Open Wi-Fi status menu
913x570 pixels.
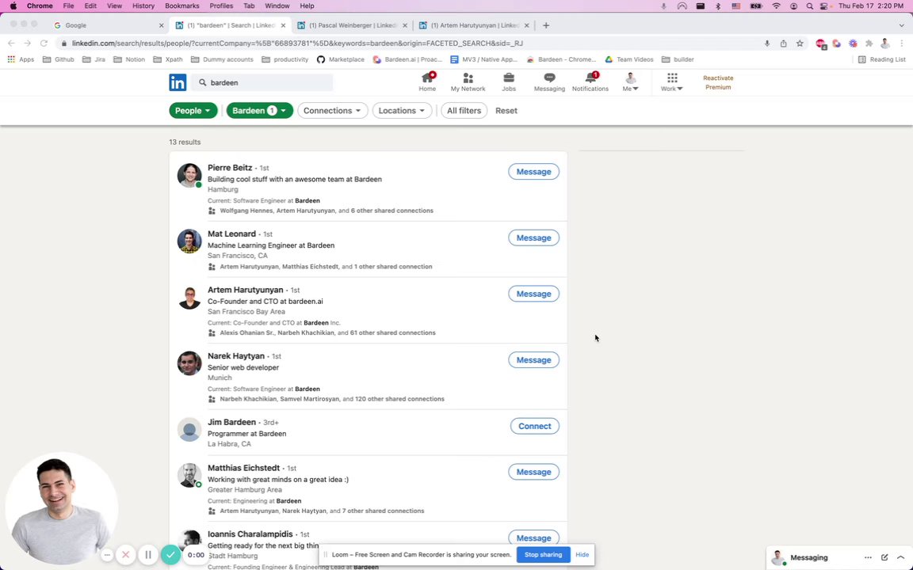point(776,6)
